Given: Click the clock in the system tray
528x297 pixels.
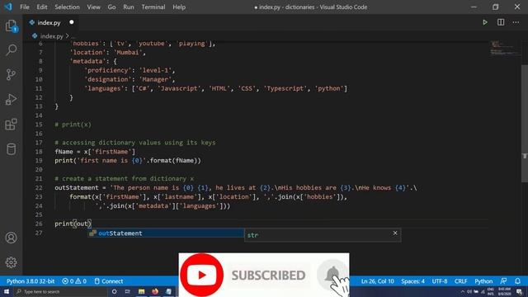Looking at the screenshot, I should (504, 291).
